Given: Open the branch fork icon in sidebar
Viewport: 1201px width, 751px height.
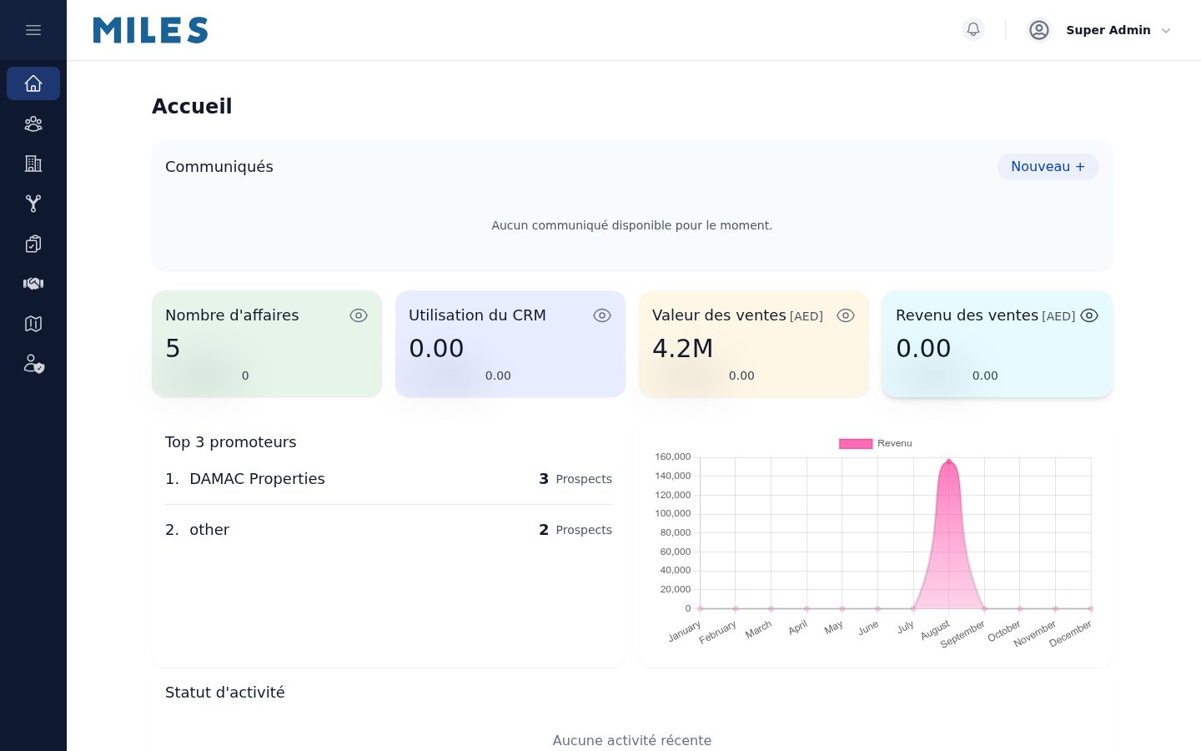Looking at the screenshot, I should [x=33, y=204].
